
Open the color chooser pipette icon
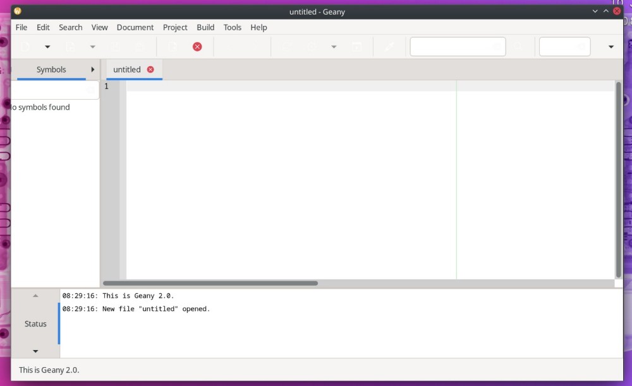coord(389,47)
